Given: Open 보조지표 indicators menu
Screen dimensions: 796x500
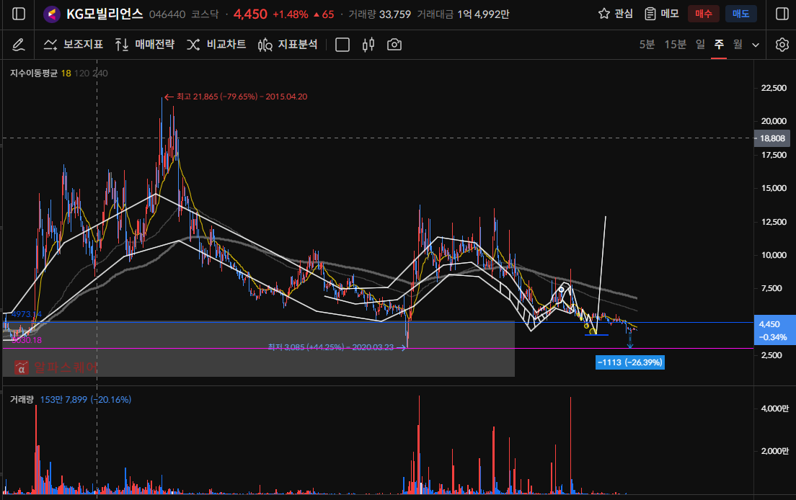Looking at the screenshot, I should 73,45.
